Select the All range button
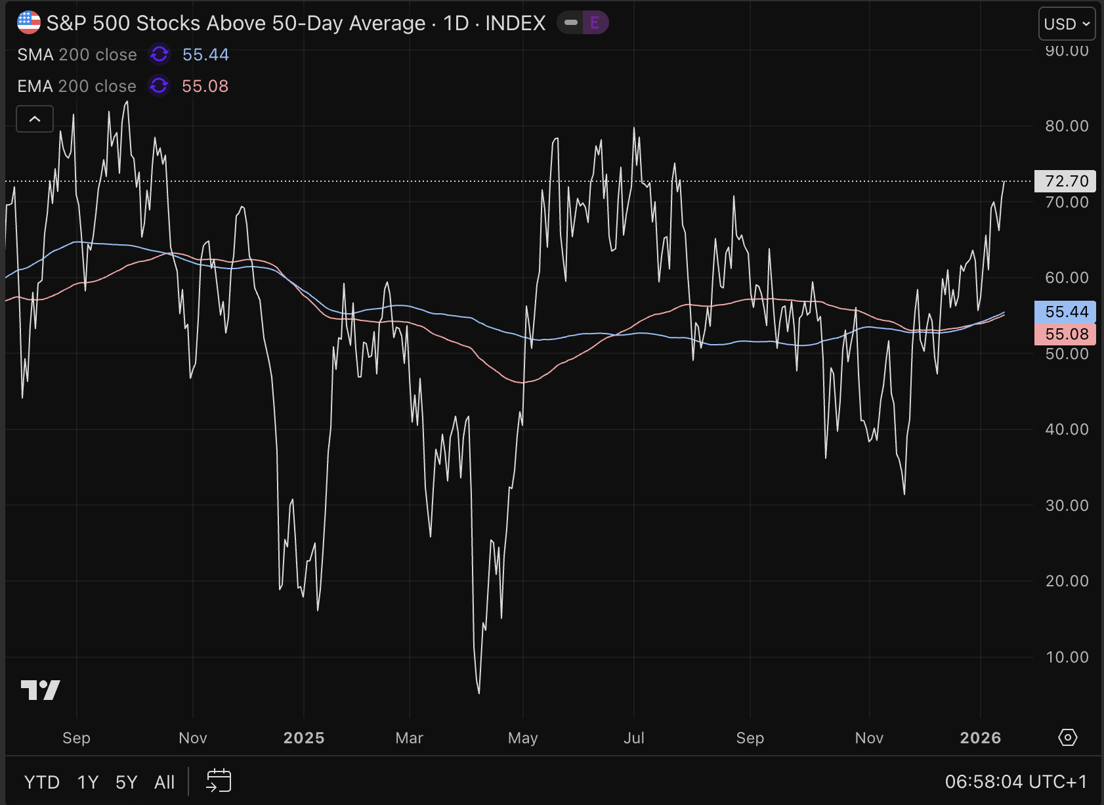The height and width of the screenshot is (805, 1104). point(164,782)
